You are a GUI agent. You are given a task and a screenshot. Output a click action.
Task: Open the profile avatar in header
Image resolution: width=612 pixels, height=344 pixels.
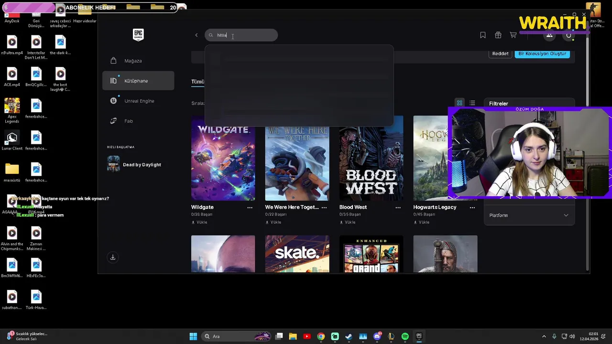568,35
